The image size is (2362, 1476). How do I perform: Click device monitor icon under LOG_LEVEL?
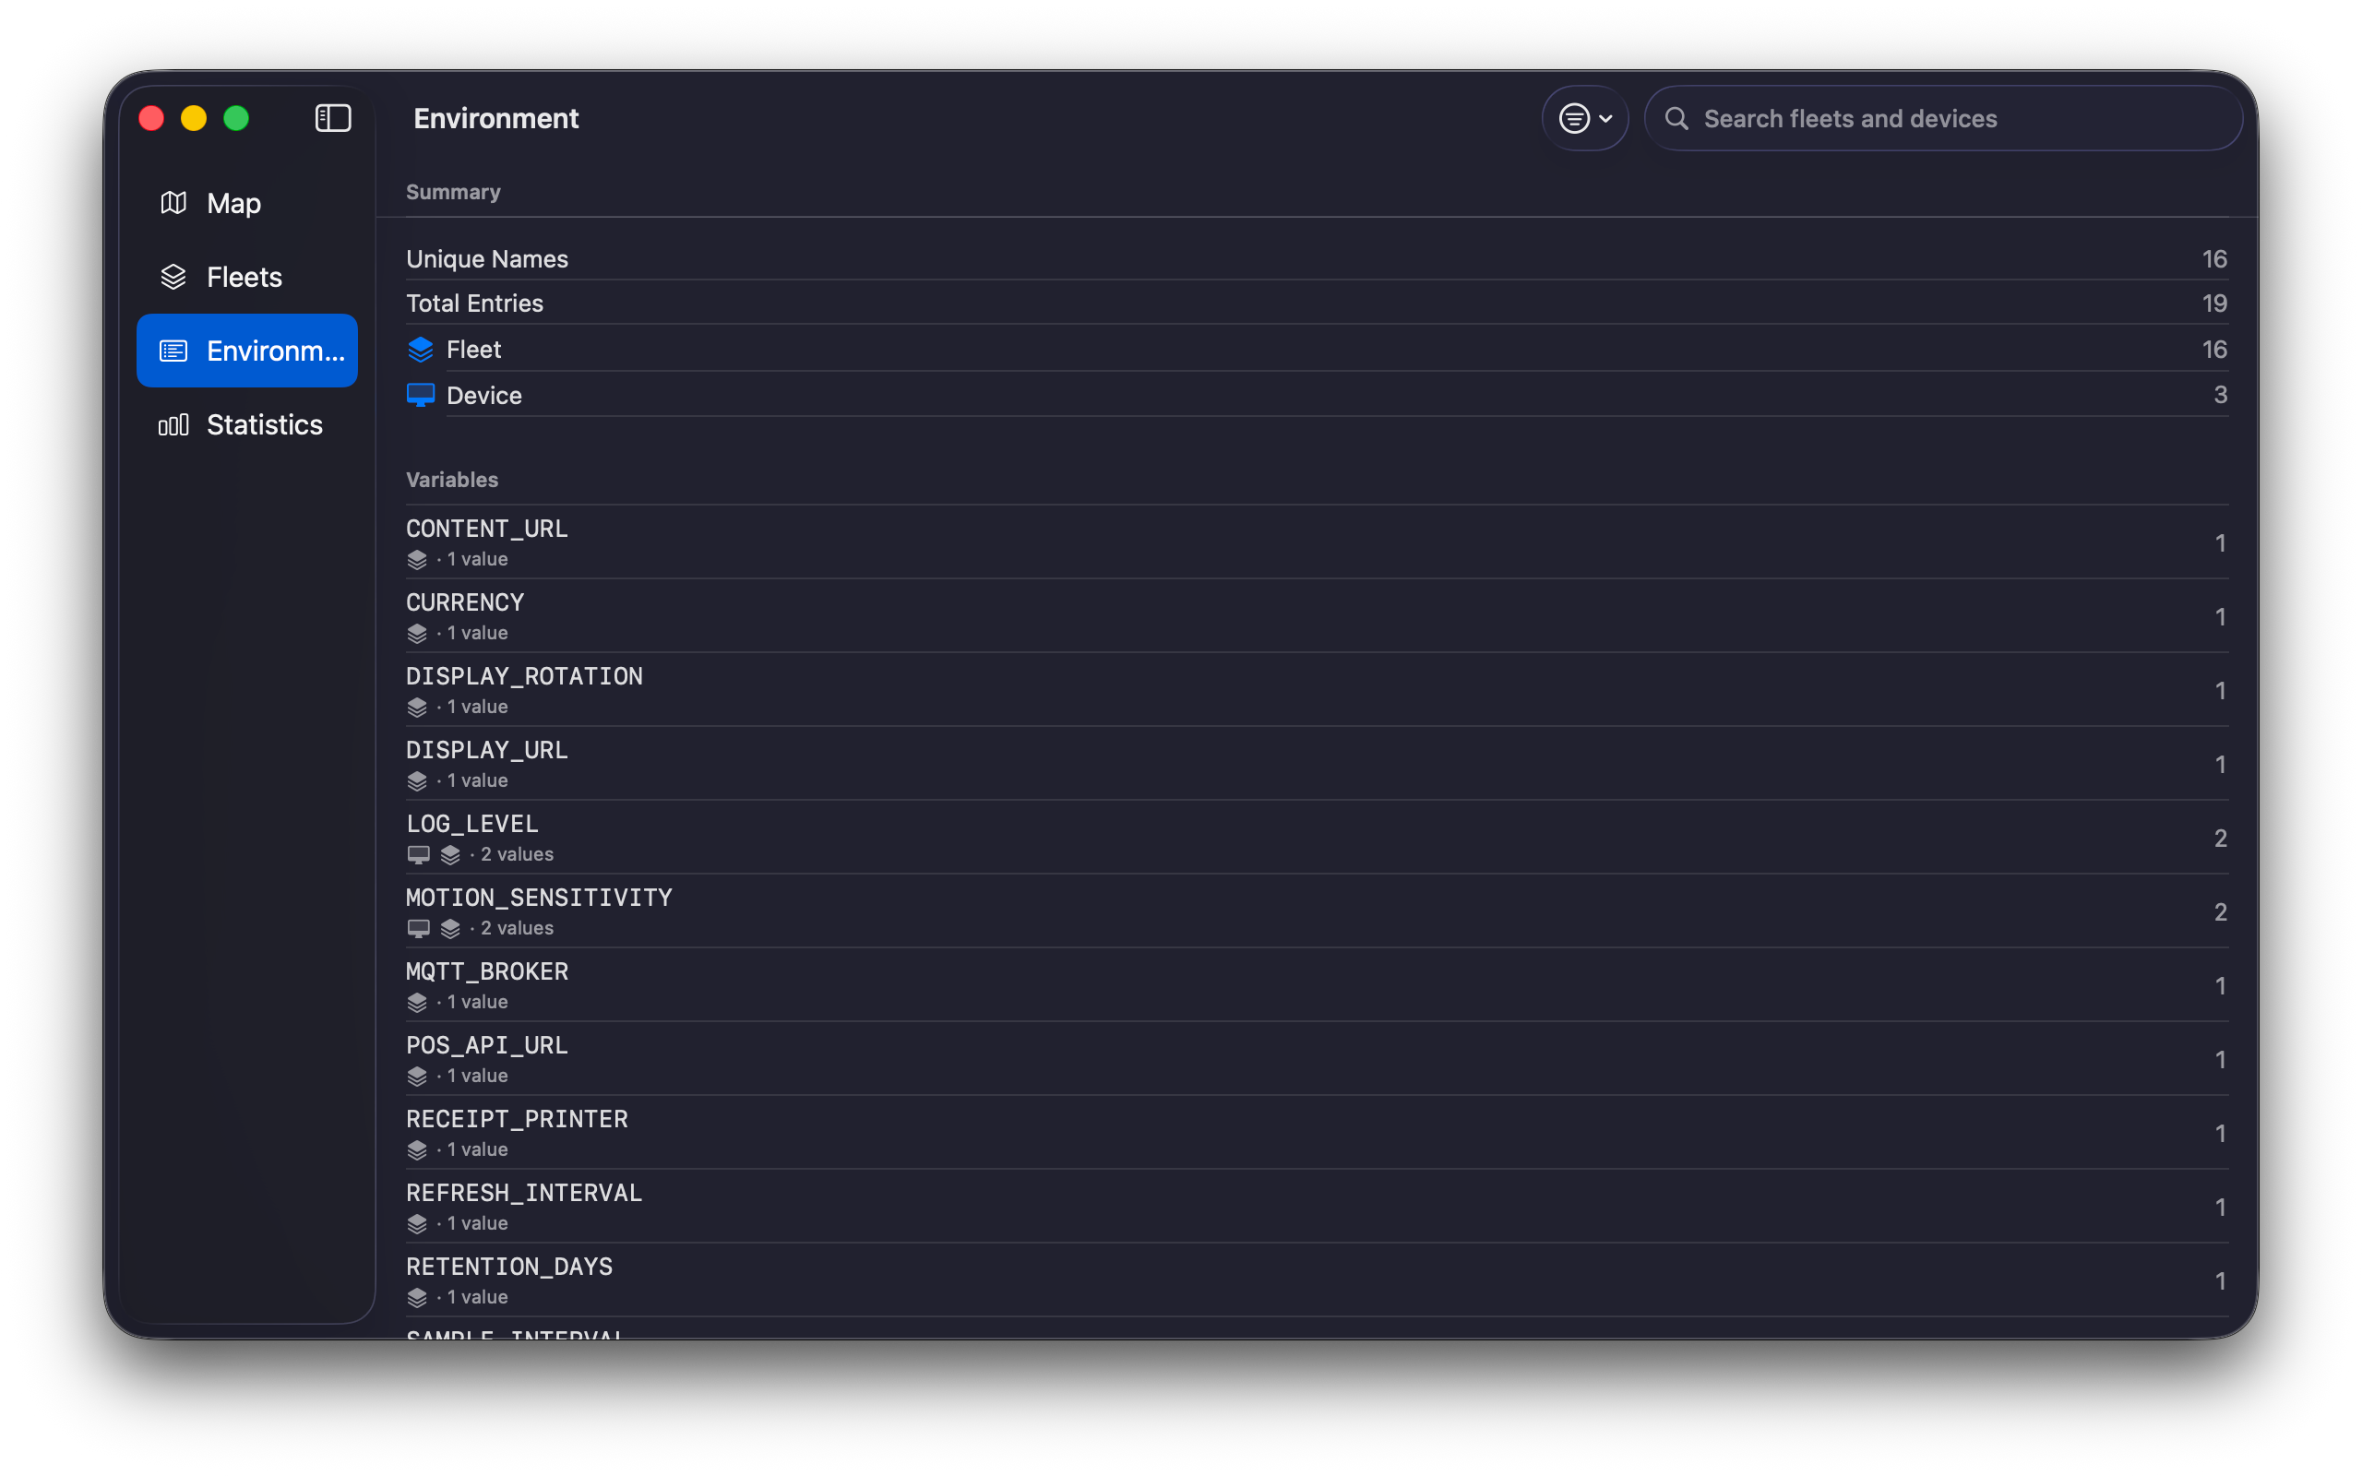coord(419,854)
